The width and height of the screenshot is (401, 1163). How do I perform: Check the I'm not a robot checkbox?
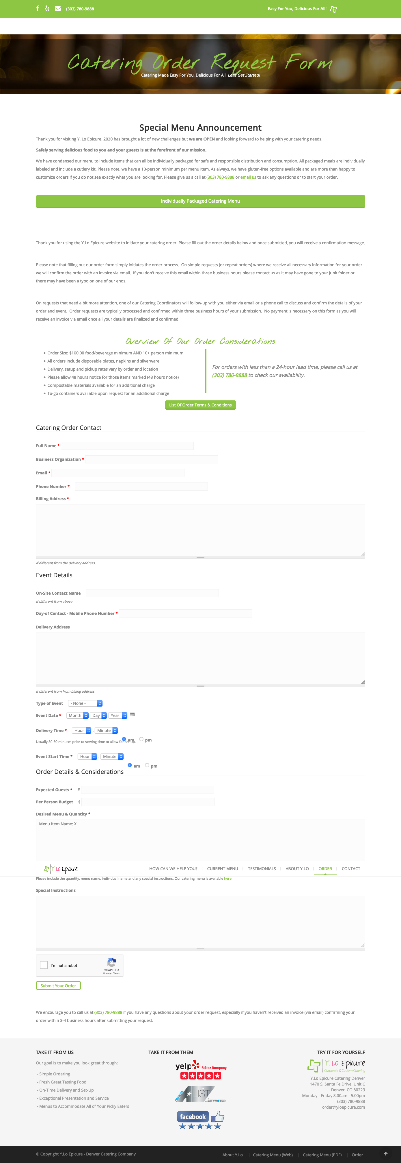[44, 965]
